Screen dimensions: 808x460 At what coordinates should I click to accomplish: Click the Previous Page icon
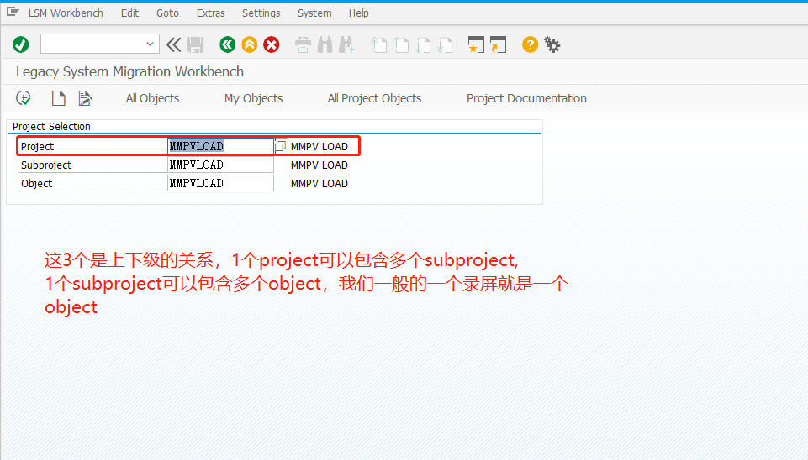point(401,44)
